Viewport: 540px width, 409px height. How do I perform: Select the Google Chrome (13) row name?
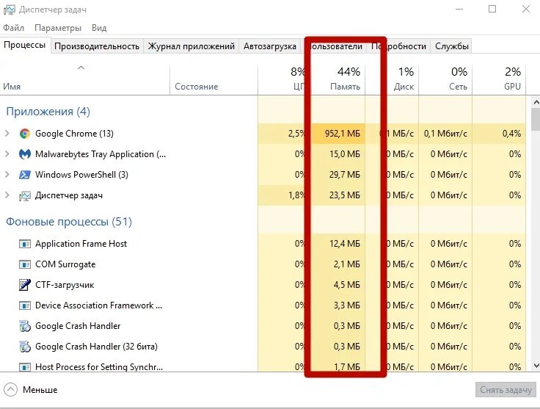[x=74, y=134]
